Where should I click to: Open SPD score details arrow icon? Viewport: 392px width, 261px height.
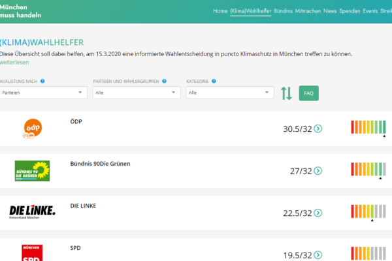click(x=318, y=255)
